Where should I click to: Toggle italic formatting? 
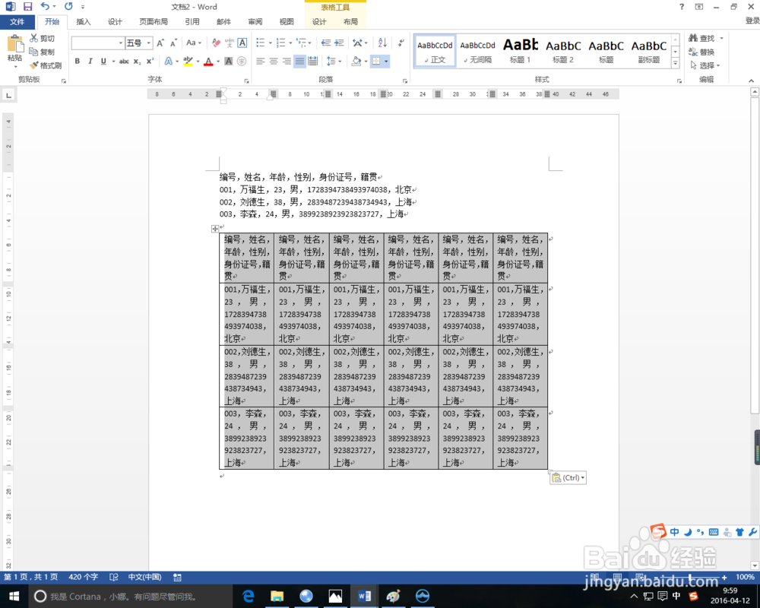tap(90, 61)
